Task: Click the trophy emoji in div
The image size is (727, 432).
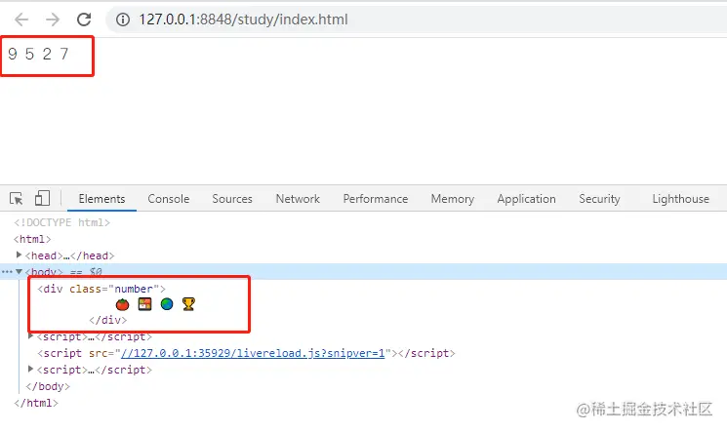Action: click(188, 304)
